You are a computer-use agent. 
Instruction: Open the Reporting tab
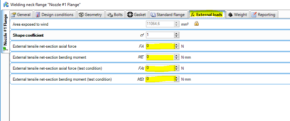tap(264, 15)
